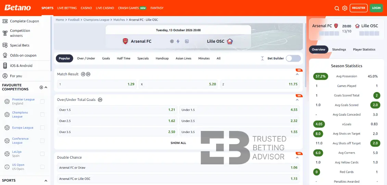
Task: Open iOS & Android phone icon
Action: (5, 66)
